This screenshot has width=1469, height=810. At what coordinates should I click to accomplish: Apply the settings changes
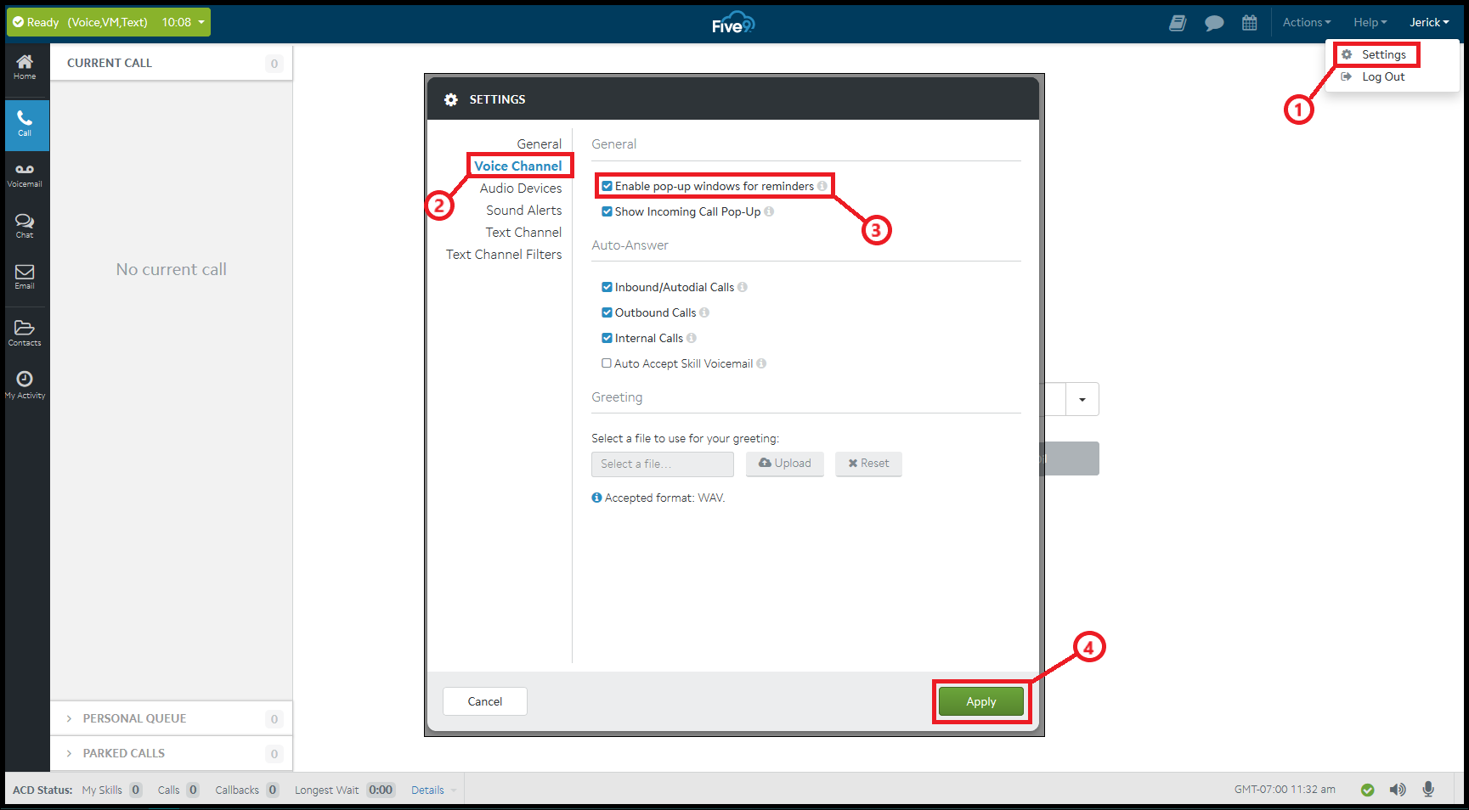click(980, 701)
